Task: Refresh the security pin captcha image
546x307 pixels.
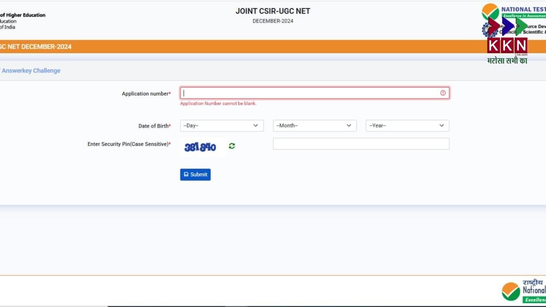Action: pos(232,146)
